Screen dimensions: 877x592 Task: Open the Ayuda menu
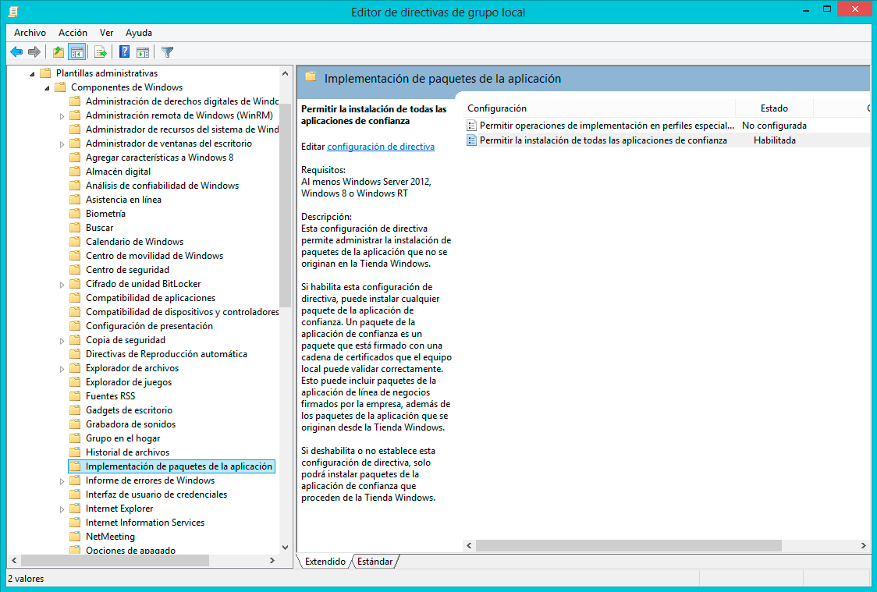139,33
